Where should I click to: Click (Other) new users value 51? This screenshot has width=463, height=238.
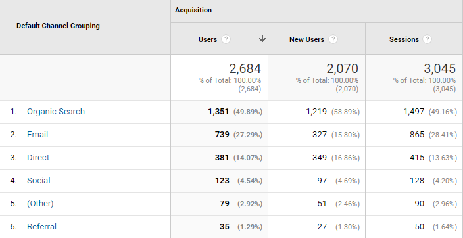tap(322, 204)
